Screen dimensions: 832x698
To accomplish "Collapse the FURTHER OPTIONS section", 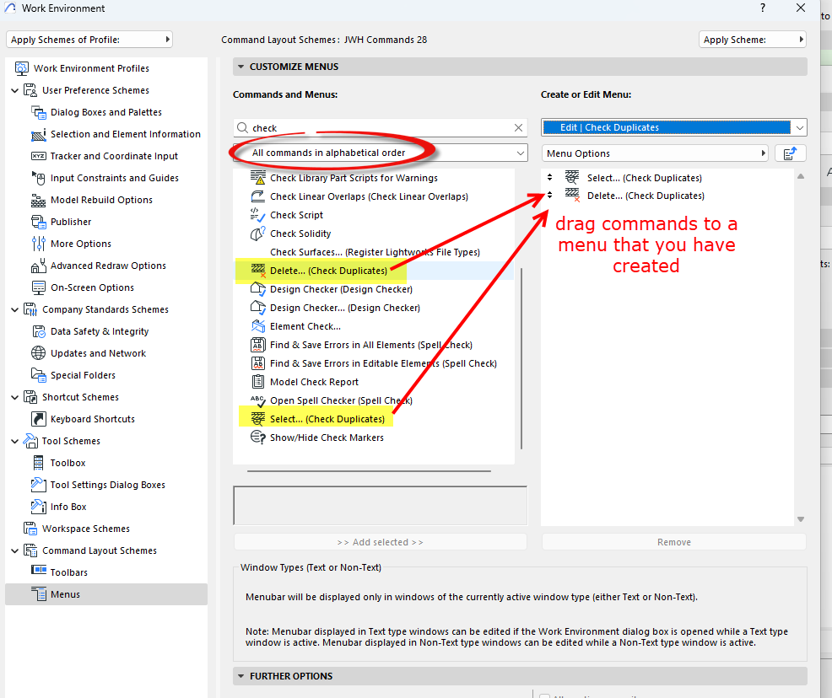I will coord(240,676).
